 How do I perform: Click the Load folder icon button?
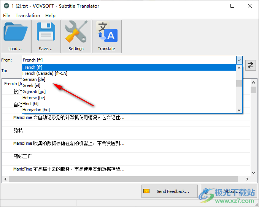(x=16, y=36)
